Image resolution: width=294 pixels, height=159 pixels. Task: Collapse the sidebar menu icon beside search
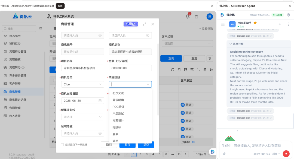coord(41,28)
